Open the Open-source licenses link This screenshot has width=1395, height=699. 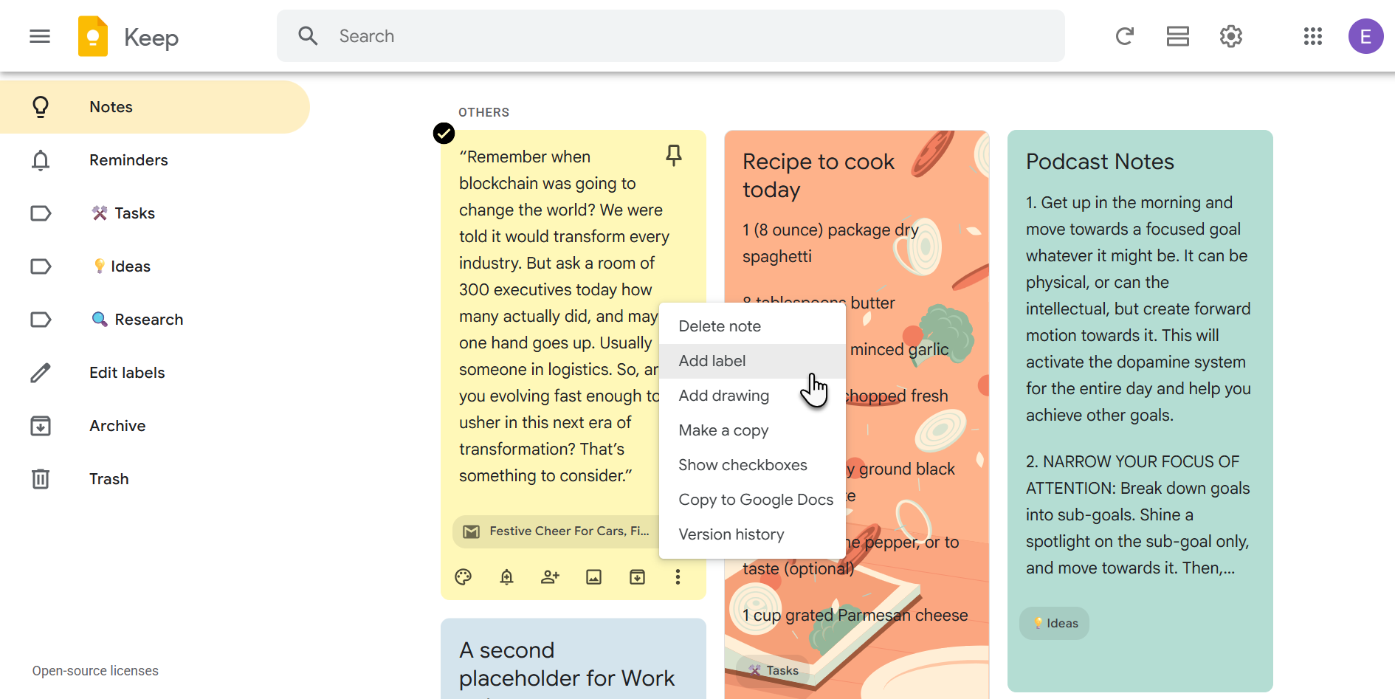tap(95, 671)
